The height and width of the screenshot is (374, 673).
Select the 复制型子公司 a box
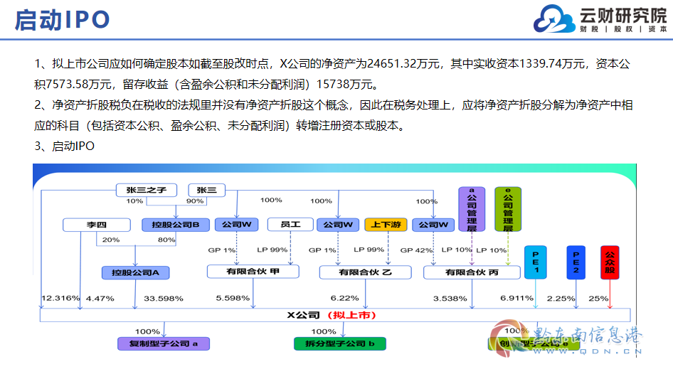[164, 344]
